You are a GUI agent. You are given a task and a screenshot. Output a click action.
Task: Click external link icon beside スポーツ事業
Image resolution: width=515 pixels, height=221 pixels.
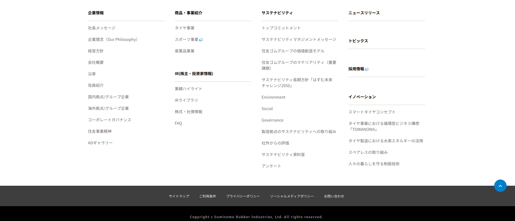[x=201, y=40]
